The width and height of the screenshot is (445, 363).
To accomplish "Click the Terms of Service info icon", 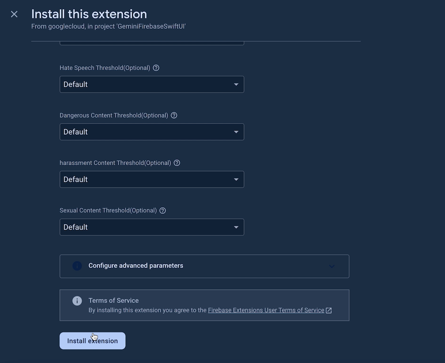I will pyautogui.click(x=77, y=301).
